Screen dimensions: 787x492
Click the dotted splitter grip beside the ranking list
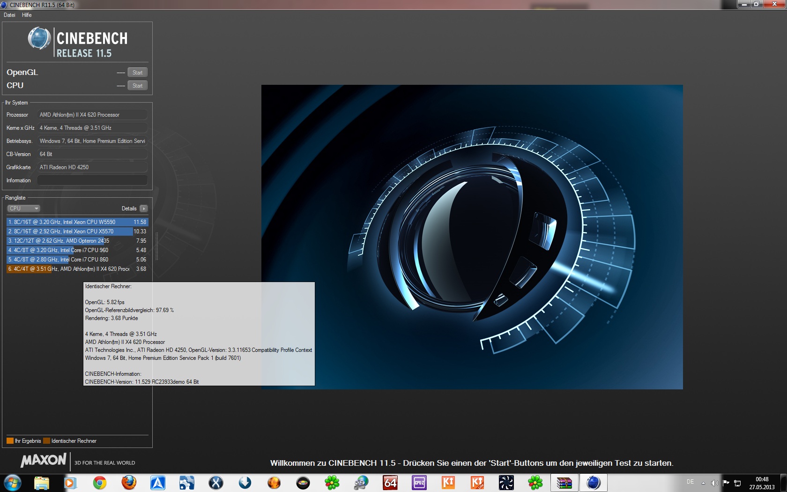tap(156, 246)
